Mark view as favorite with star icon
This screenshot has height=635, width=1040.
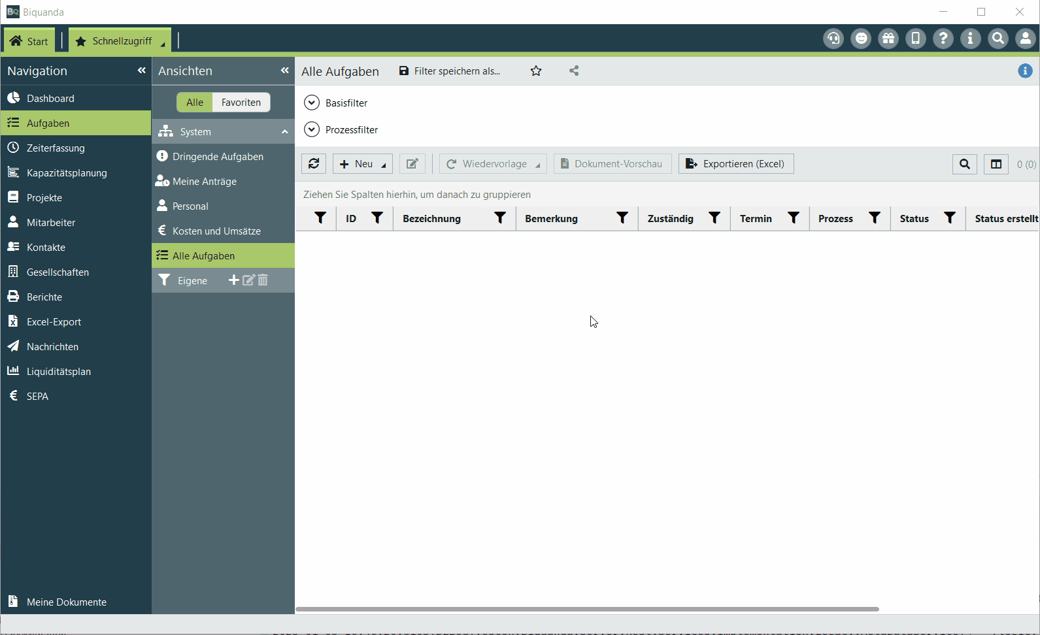[x=536, y=71]
